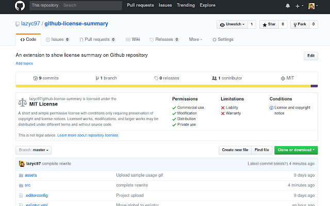Click lazyc97 avatar in latest commit
The height and width of the screenshot is (206, 330).
22,163
